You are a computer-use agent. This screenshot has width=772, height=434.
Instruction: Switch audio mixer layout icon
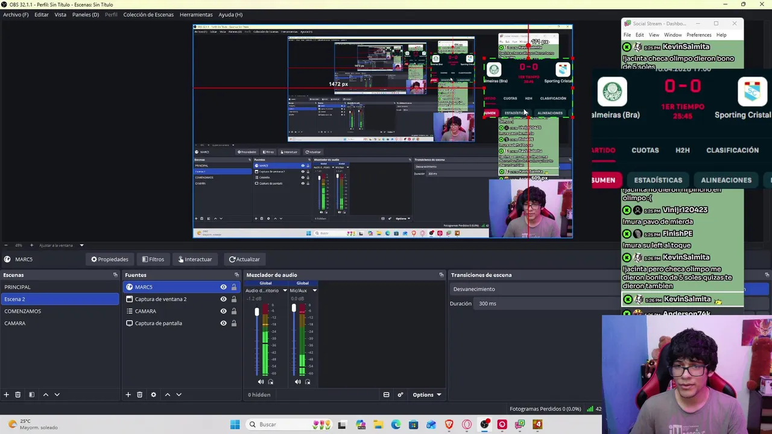tap(386, 395)
